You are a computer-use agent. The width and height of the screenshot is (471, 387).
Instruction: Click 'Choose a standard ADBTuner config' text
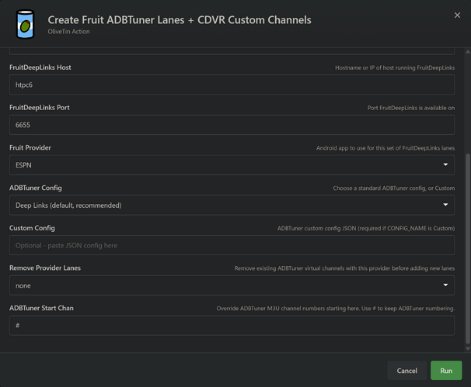click(394, 188)
